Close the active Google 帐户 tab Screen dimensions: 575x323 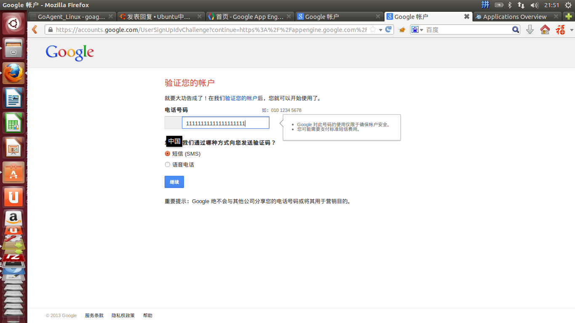pos(466,16)
